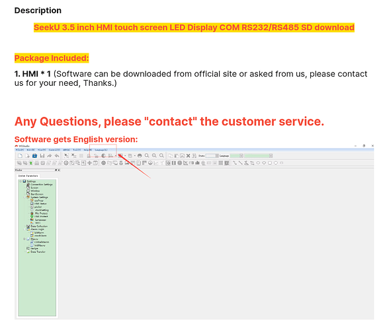
Task: Collapse the Settings tree node
Action: pos(21,181)
